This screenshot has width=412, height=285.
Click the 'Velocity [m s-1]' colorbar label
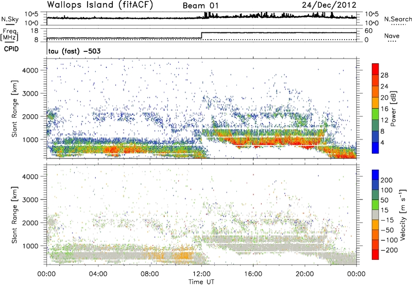(x=402, y=215)
